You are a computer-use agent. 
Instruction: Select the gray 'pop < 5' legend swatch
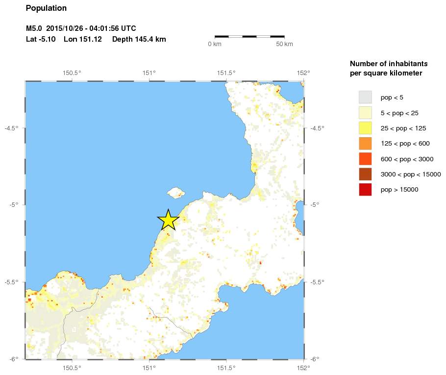pyautogui.click(x=365, y=97)
